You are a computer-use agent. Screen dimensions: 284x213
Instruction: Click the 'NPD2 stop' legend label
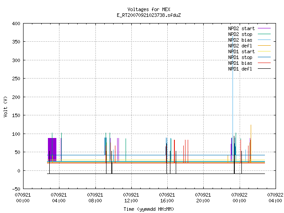coord(240,34)
